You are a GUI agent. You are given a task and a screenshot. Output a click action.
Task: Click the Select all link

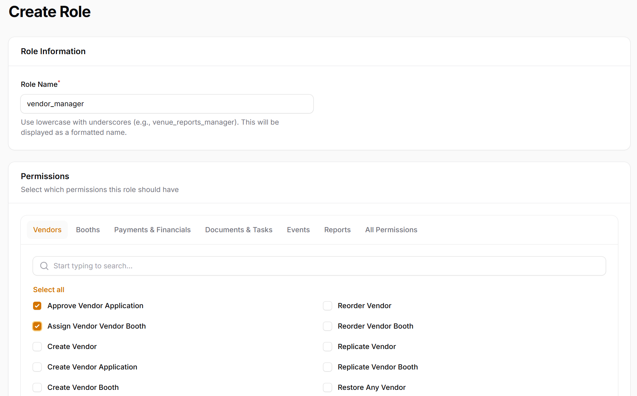(49, 290)
